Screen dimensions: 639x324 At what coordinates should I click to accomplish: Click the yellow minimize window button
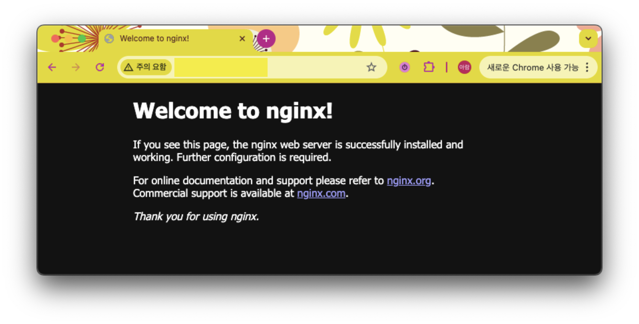point(69,39)
